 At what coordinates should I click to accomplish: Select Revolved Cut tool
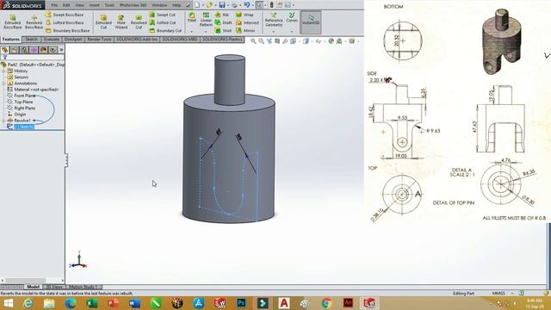[139, 22]
